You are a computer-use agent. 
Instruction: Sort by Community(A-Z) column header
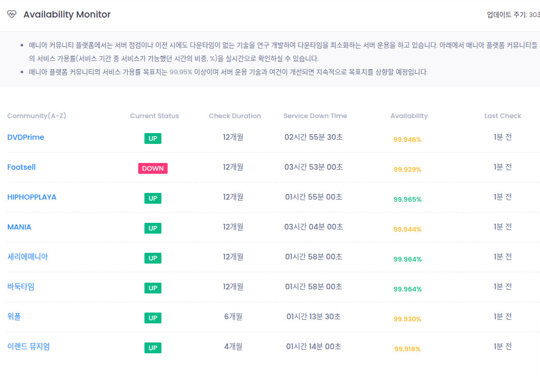37,116
